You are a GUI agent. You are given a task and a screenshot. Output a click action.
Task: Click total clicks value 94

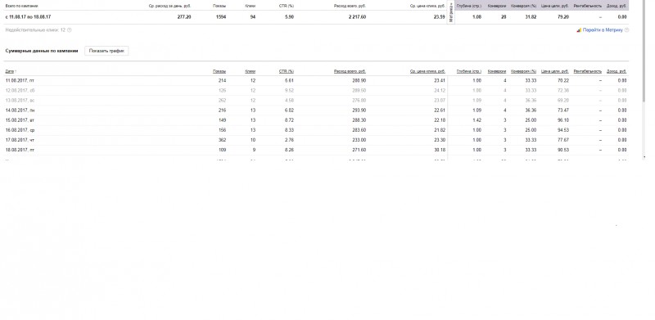253,17
